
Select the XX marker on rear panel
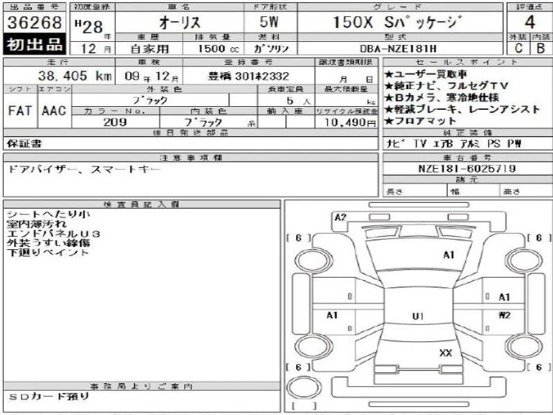[446, 353]
